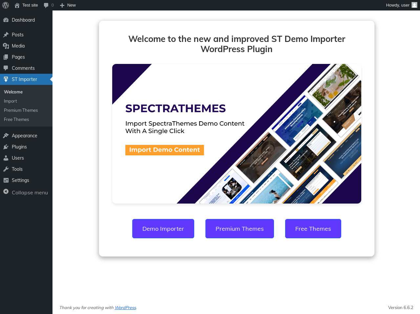The image size is (420, 314).
Task: Click the Import SpectraThemes Demo Content tagline
Action: pos(185,127)
